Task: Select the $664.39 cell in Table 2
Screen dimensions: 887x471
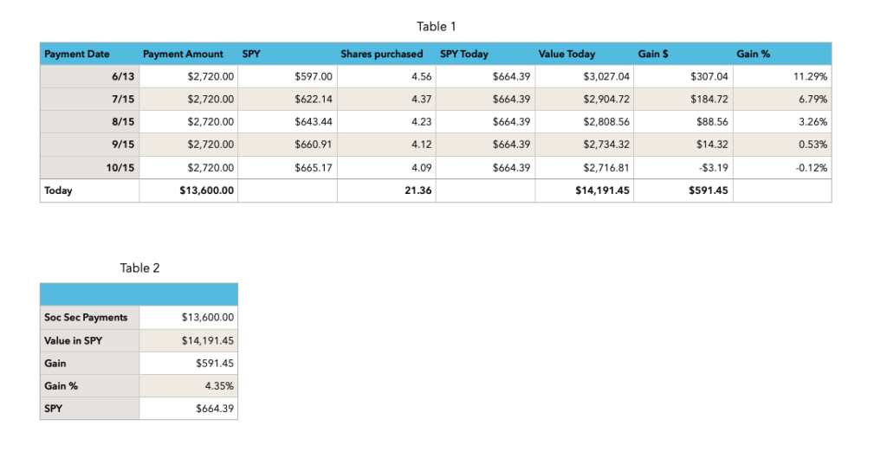Action: click(215, 409)
